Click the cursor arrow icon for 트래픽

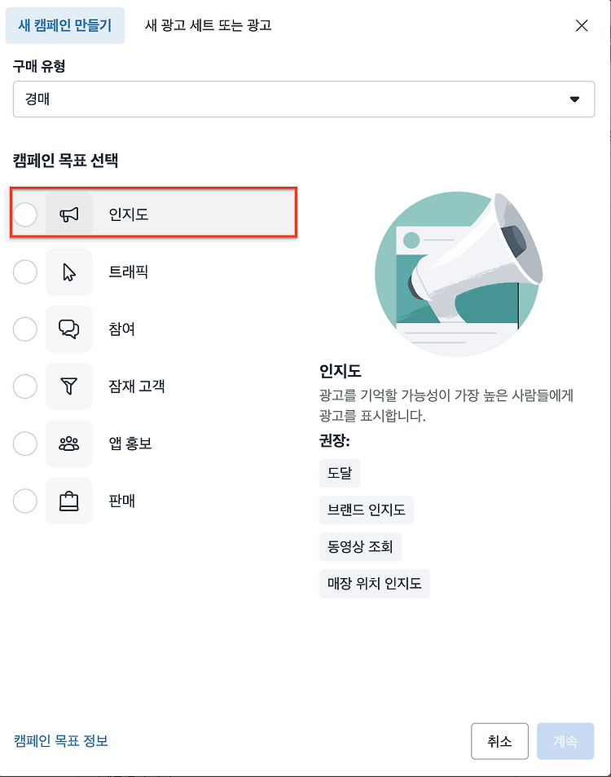68,272
